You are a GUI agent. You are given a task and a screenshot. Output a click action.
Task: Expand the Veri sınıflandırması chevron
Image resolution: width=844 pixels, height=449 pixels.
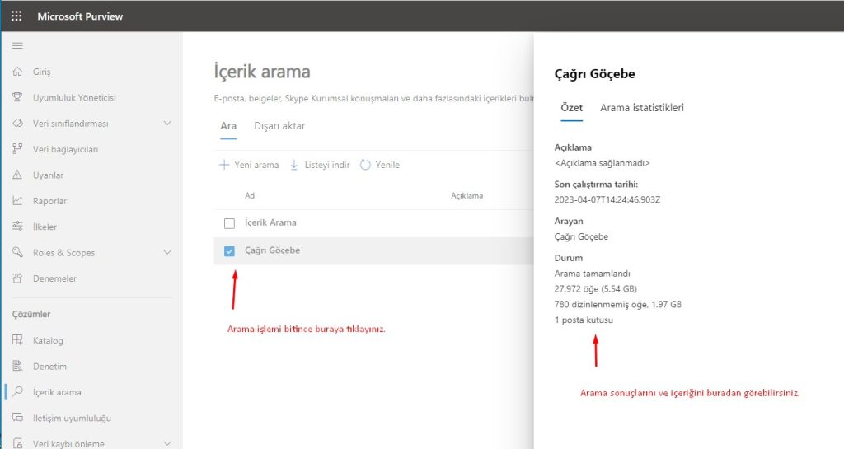tap(167, 123)
